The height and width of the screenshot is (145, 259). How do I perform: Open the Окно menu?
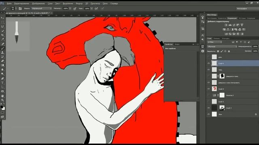105,4
